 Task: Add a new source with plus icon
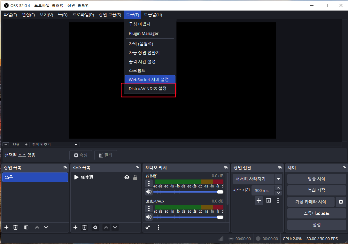75,227
